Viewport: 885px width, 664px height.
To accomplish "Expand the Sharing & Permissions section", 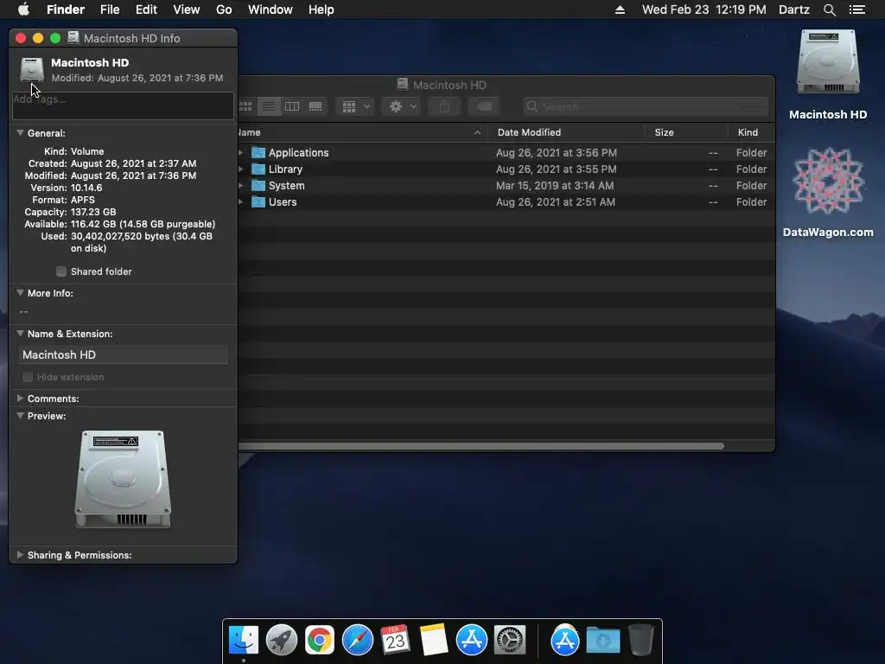I will tap(21, 555).
